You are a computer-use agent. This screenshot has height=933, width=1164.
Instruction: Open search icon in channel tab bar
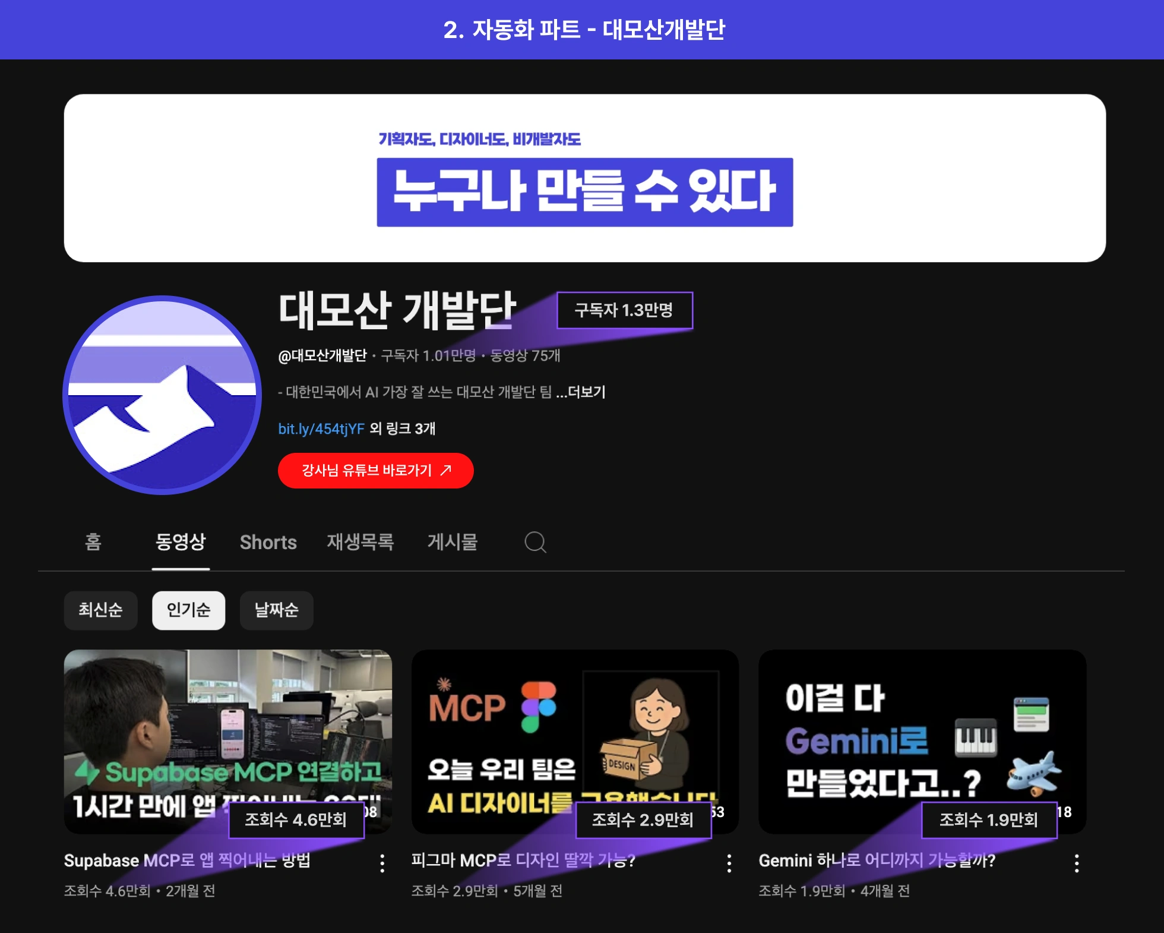pyautogui.click(x=535, y=542)
